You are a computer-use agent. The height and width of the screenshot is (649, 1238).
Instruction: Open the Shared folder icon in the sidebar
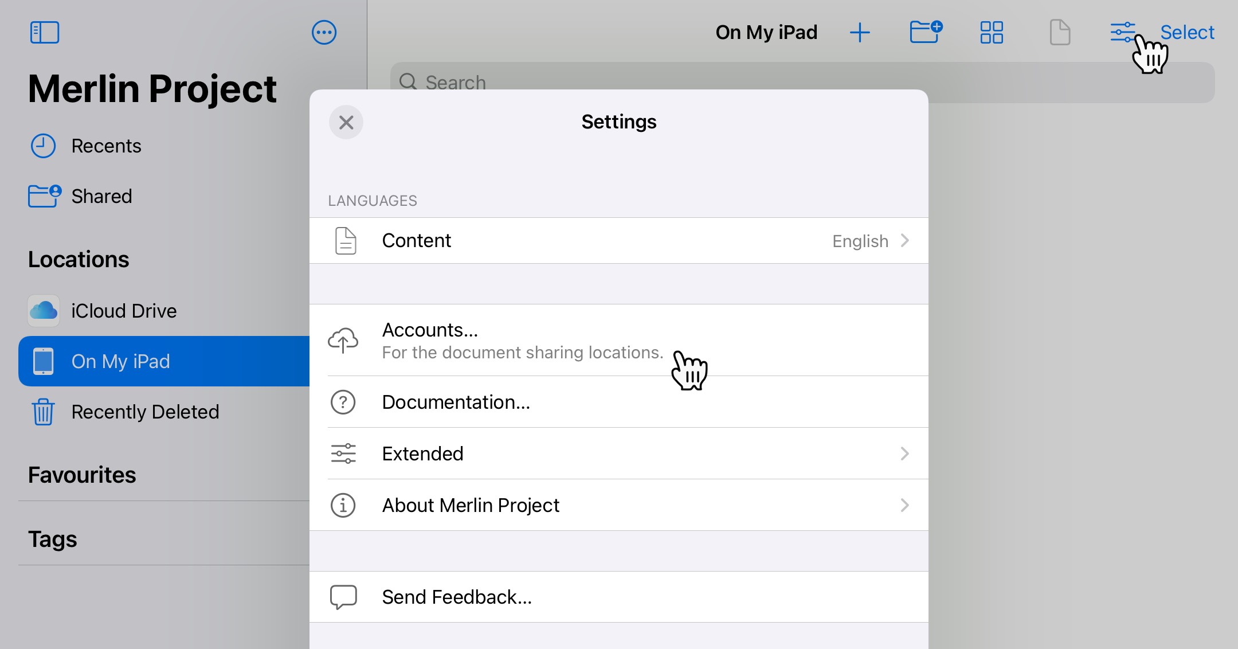(43, 196)
